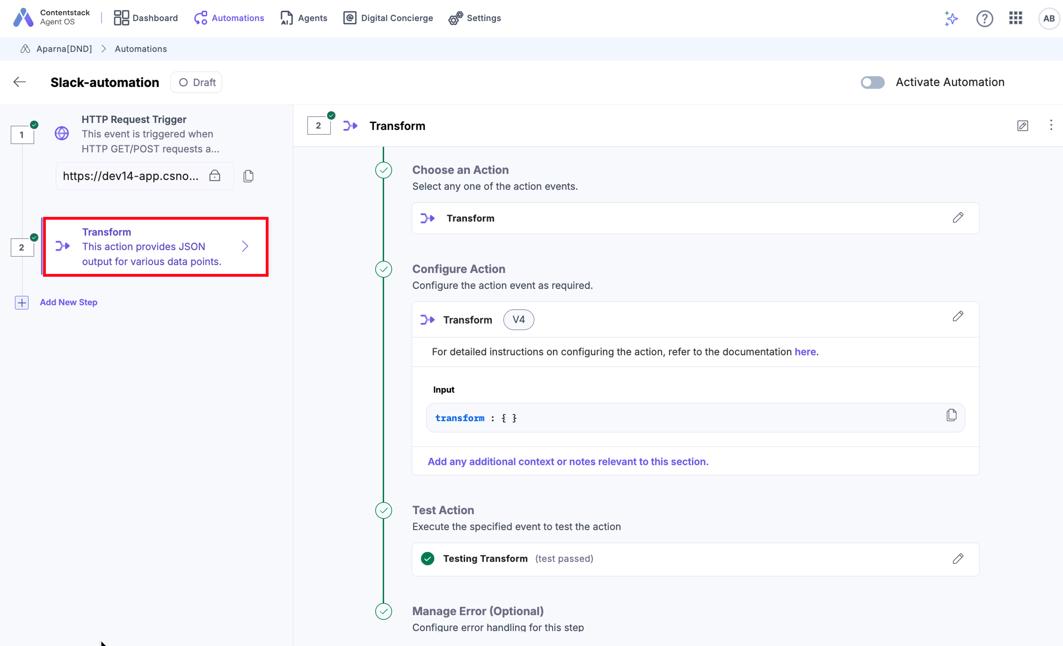This screenshot has height=646, width=1063.
Task: Open Transform step three-dot options menu
Action: pos(1051,125)
